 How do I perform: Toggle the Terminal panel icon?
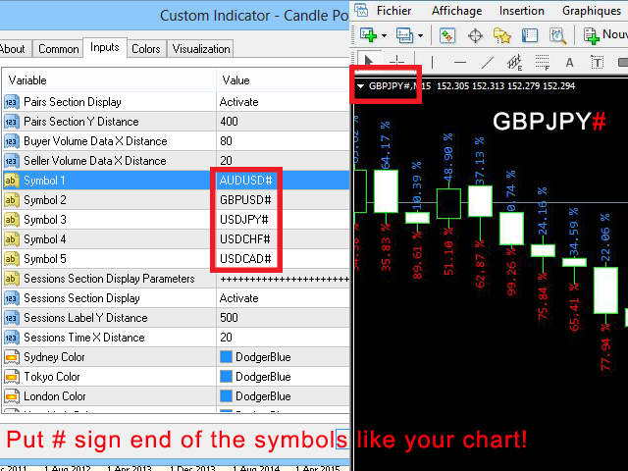point(530,35)
